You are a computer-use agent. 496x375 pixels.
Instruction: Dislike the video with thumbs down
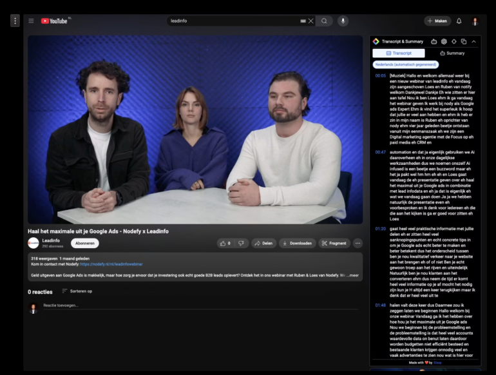[x=242, y=244]
